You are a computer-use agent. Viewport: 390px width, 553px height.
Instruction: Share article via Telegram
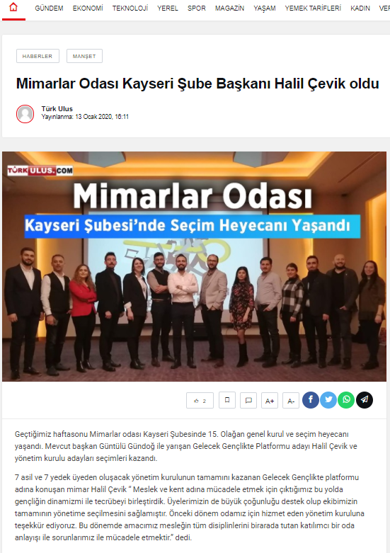365,400
